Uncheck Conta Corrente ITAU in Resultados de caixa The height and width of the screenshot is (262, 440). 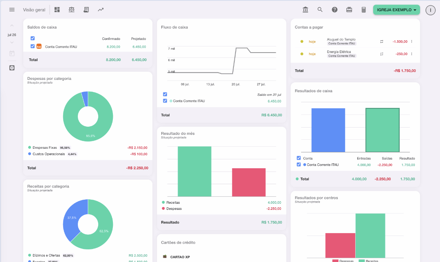click(x=299, y=164)
